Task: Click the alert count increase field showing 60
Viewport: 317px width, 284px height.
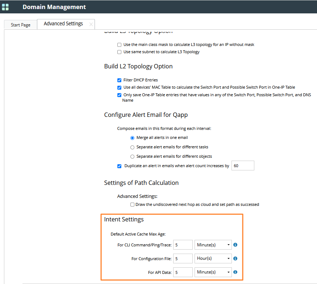Action: pyautogui.click(x=242, y=166)
